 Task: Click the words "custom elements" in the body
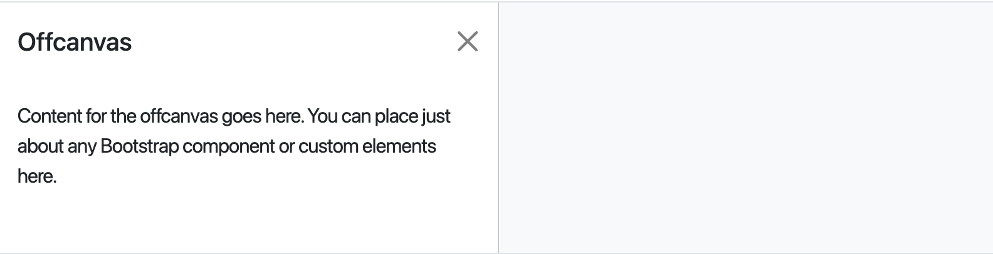pyautogui.click(x=367, y=146)
